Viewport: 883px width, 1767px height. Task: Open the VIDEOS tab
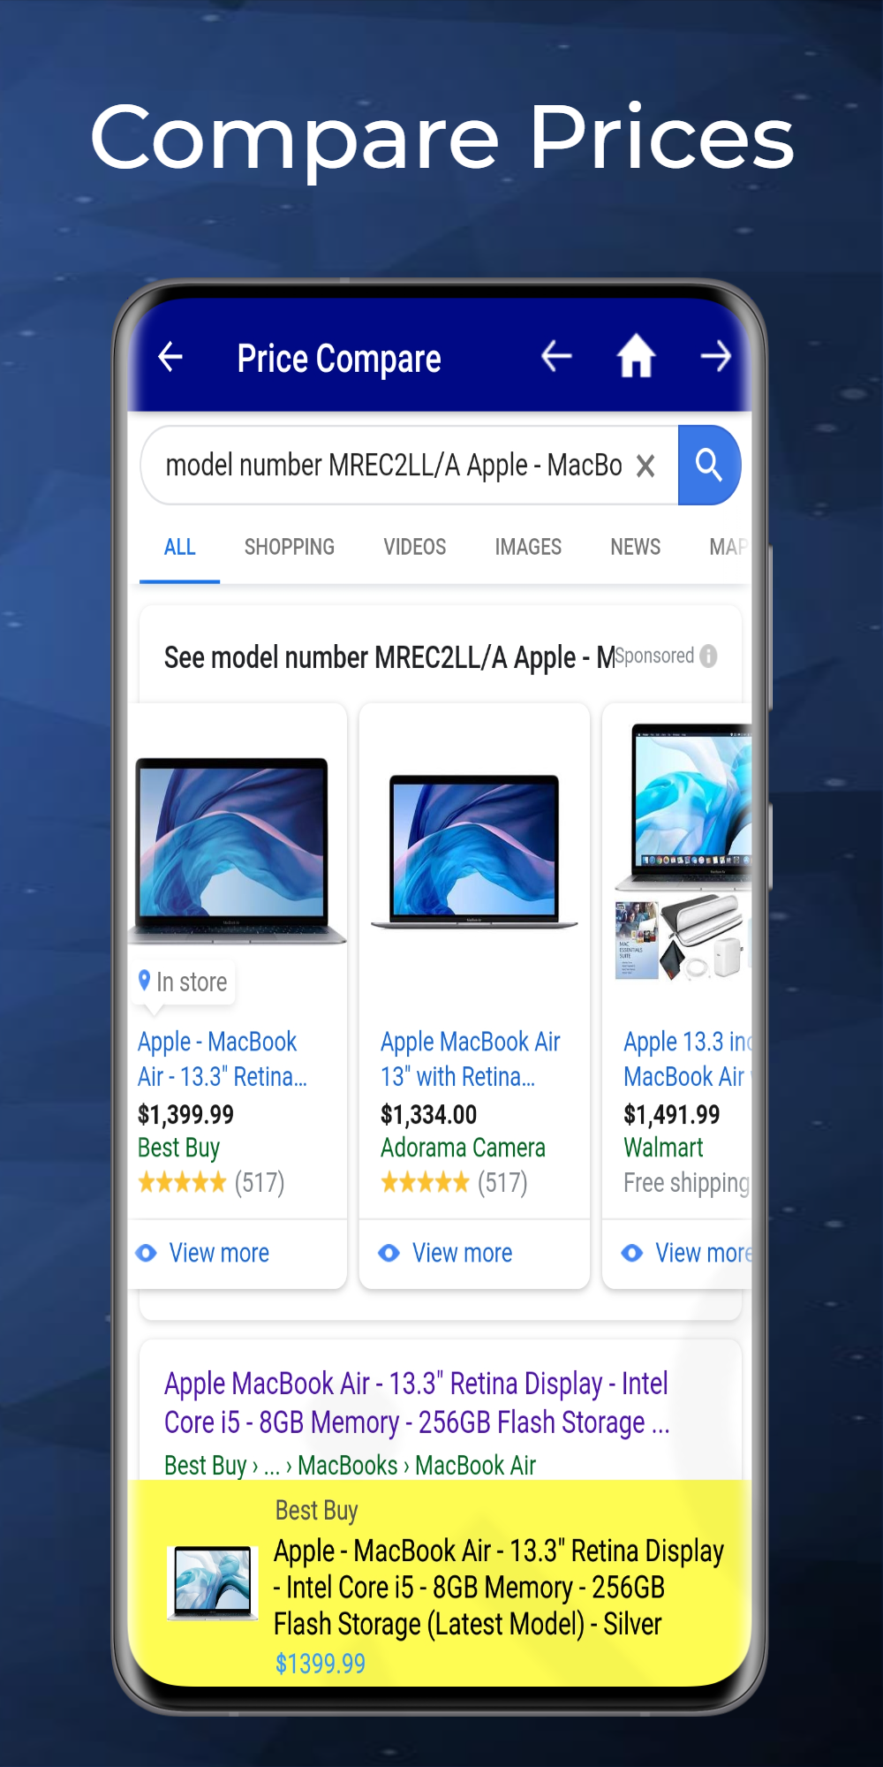tap(415, 547)
